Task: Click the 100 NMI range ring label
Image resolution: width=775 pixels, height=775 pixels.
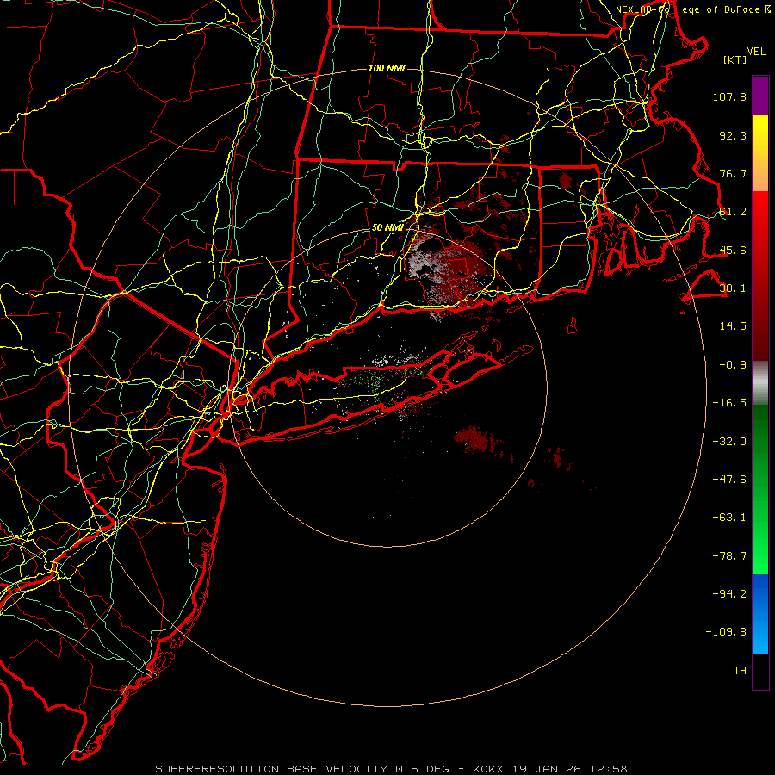Action: (387, 68)
